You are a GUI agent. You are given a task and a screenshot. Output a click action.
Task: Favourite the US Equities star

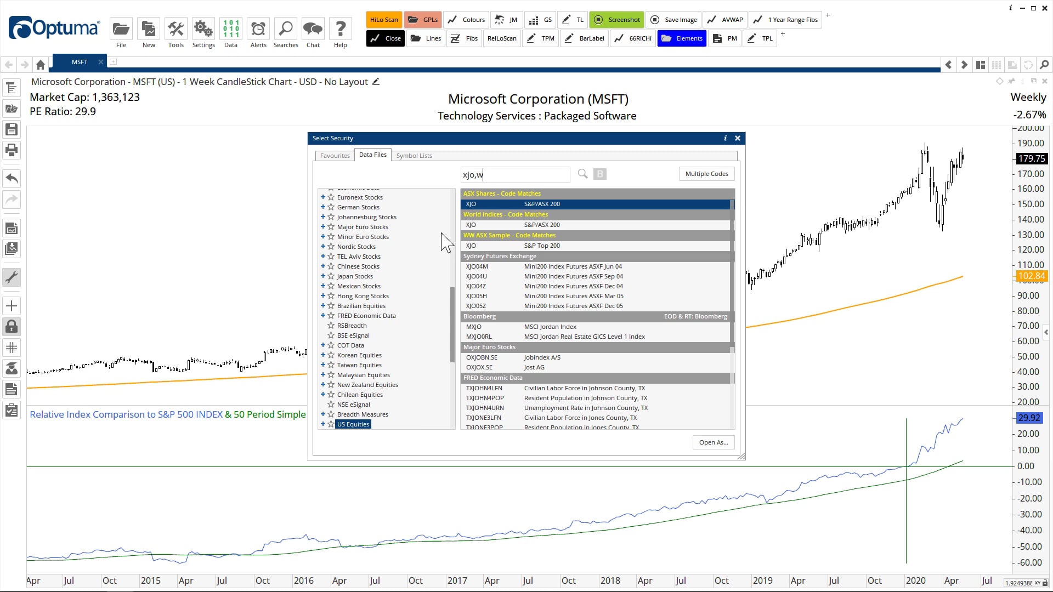pyautogui.click(x=331, y=424)
